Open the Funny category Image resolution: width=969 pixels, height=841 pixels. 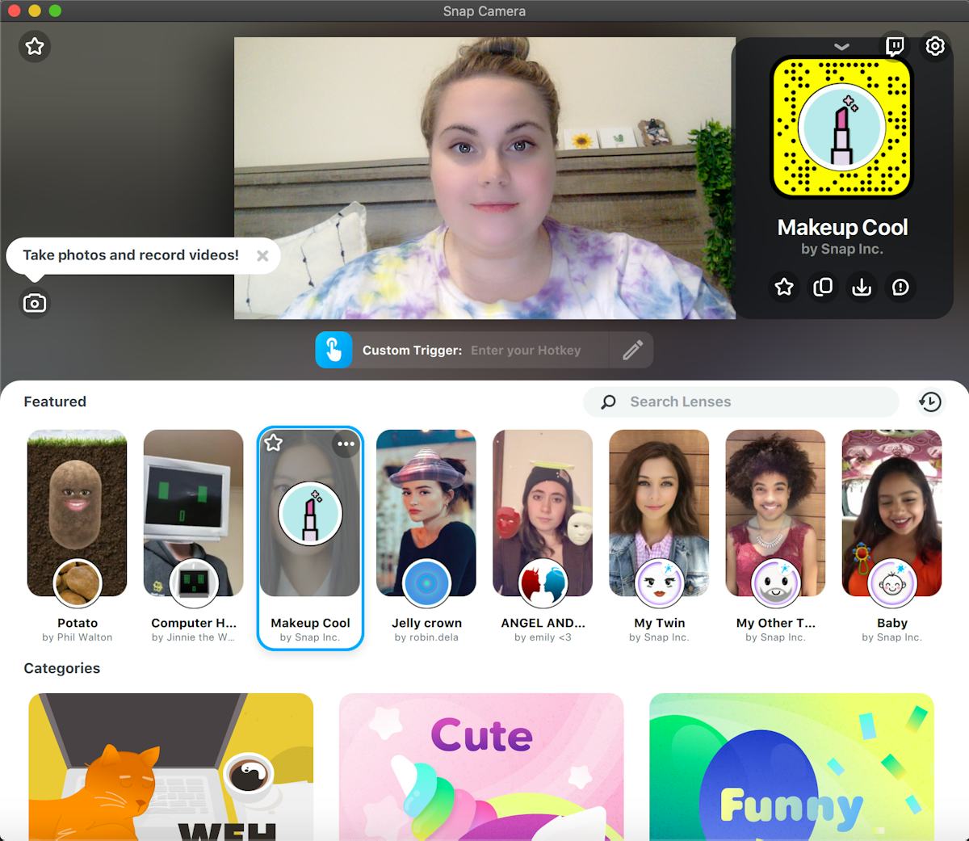(791, 766)
